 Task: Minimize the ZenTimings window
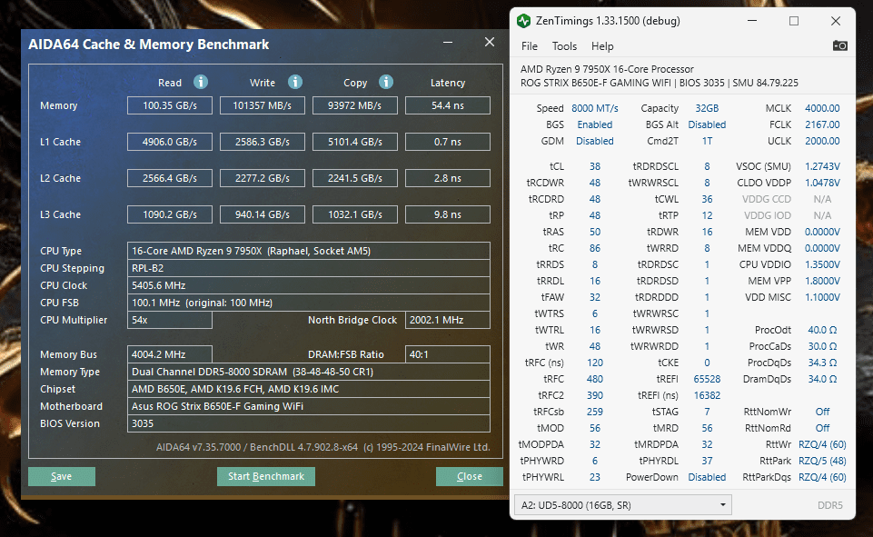pyautogui.click(x=752, y=21)
